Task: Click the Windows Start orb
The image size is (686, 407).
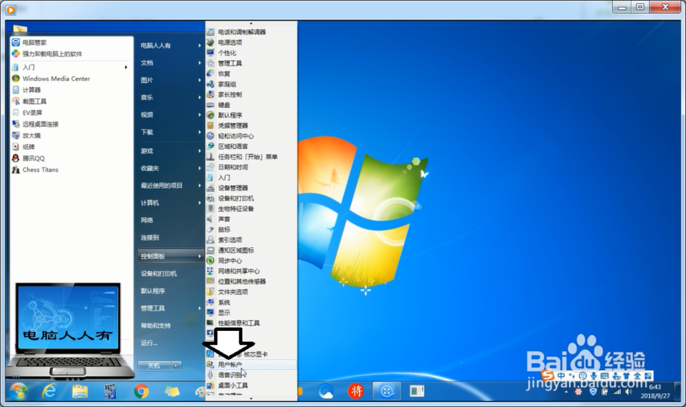Action: point(19,391)
